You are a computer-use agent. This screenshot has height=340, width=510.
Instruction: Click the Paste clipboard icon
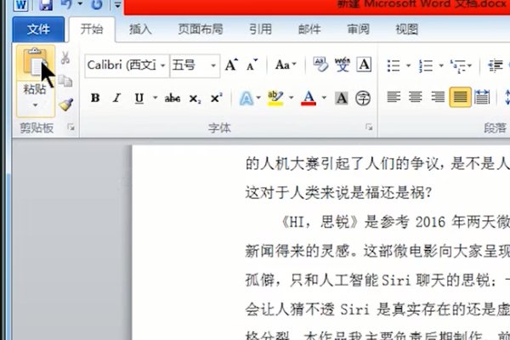coord(36,62)
